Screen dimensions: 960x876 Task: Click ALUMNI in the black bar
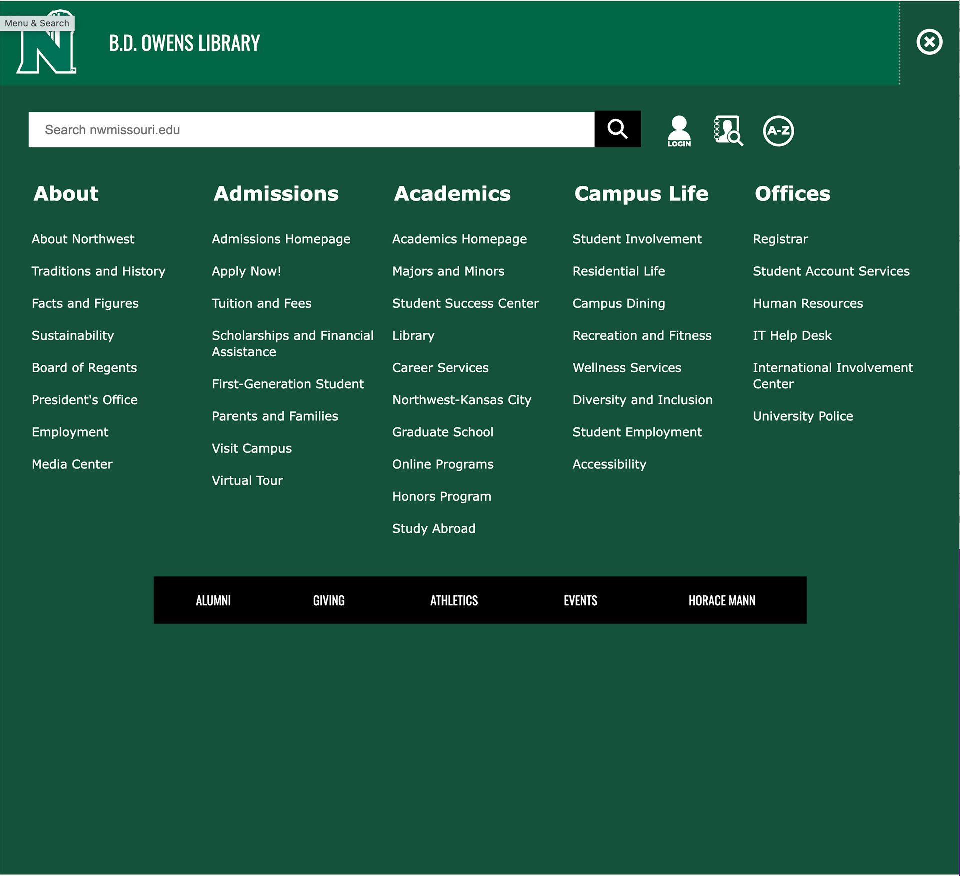(213, 601)
